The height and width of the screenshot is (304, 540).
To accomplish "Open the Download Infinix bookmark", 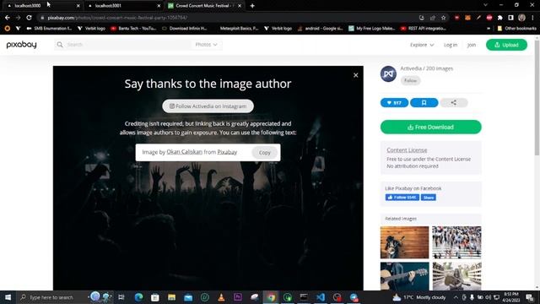I will click(x=184, y=28).
